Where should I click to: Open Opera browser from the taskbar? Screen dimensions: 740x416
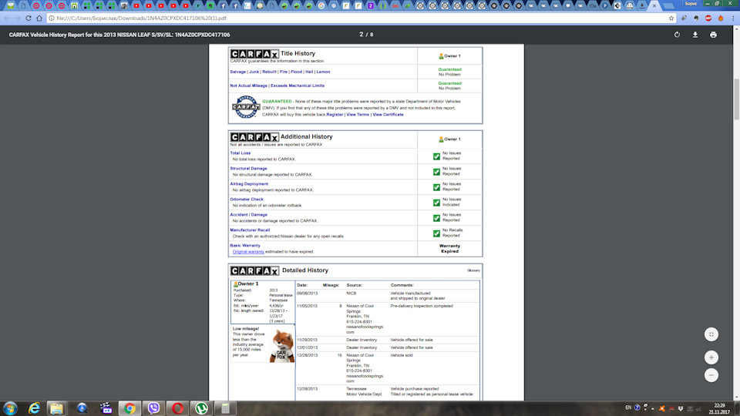(x=177, y=408)
